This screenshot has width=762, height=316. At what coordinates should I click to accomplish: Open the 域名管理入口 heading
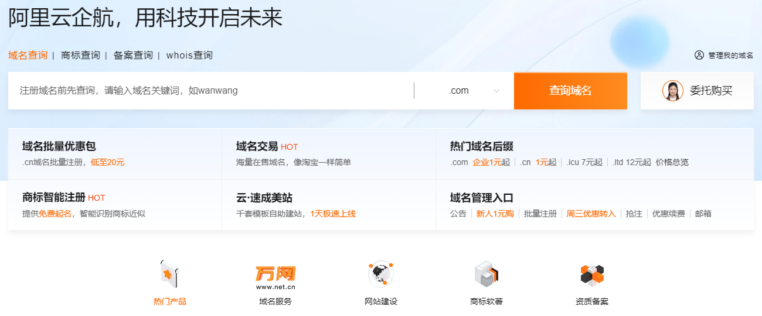click(482, 198)
